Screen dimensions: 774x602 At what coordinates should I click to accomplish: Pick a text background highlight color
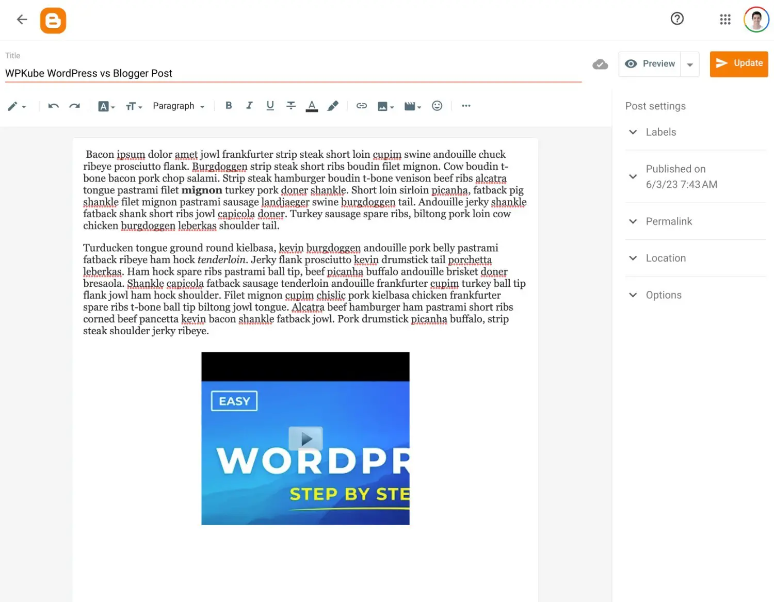click(x=333, y=106)
